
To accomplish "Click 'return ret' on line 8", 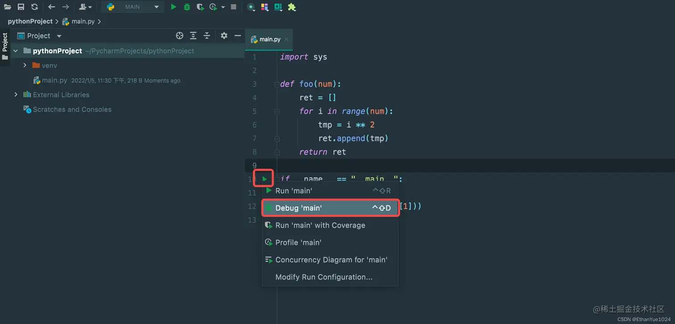I will [x=323, y=152].
